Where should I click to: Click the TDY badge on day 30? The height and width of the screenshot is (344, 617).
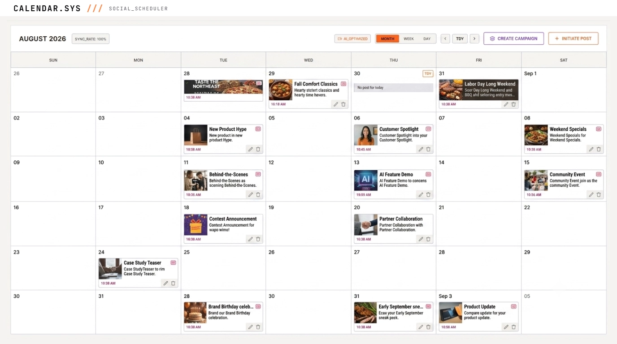pyautogui.click(x=428, y=74)
